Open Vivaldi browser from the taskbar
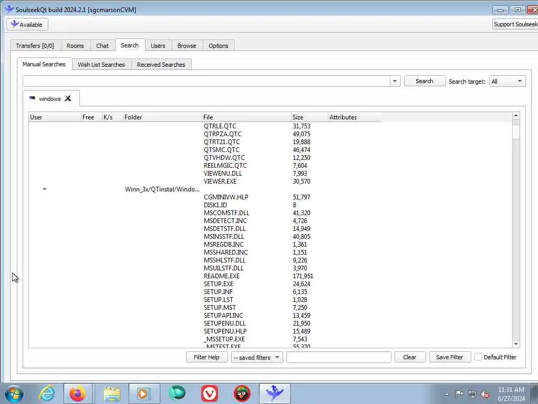Screen dimensions: 538x404 click(210, 393)
